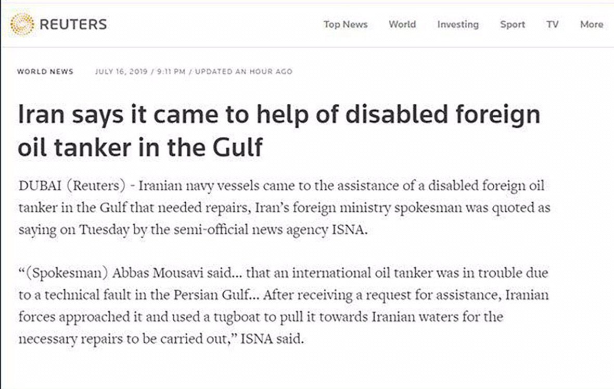The width and height of the screenshot is (614, 389).
Task: Click the name Abbas Mousavi
Action: click(x=151, y=273)
